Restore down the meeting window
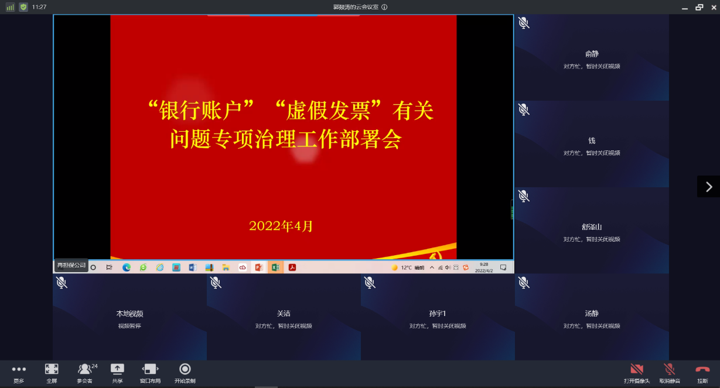The width and height of the screenshot is (720, 388). 699,7
